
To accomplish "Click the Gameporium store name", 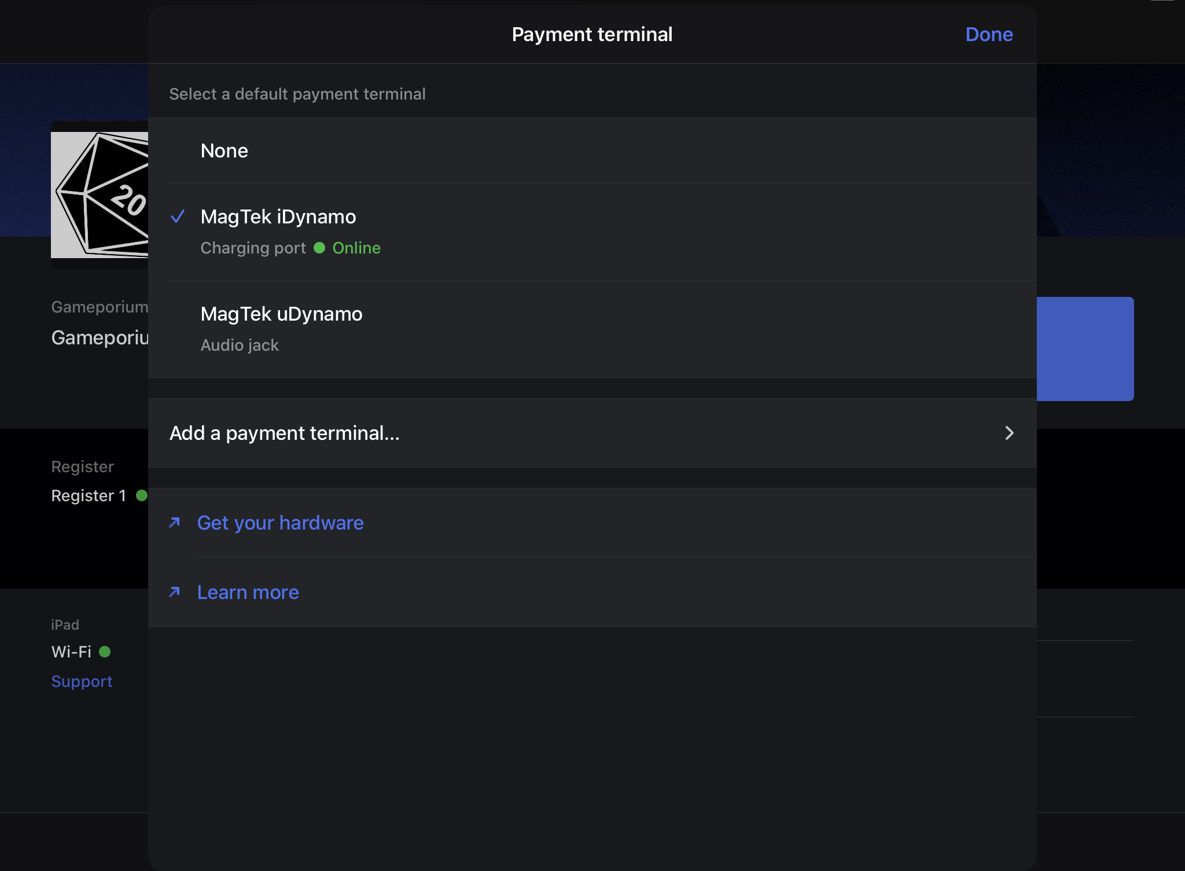I will click(x=100, y=337).
